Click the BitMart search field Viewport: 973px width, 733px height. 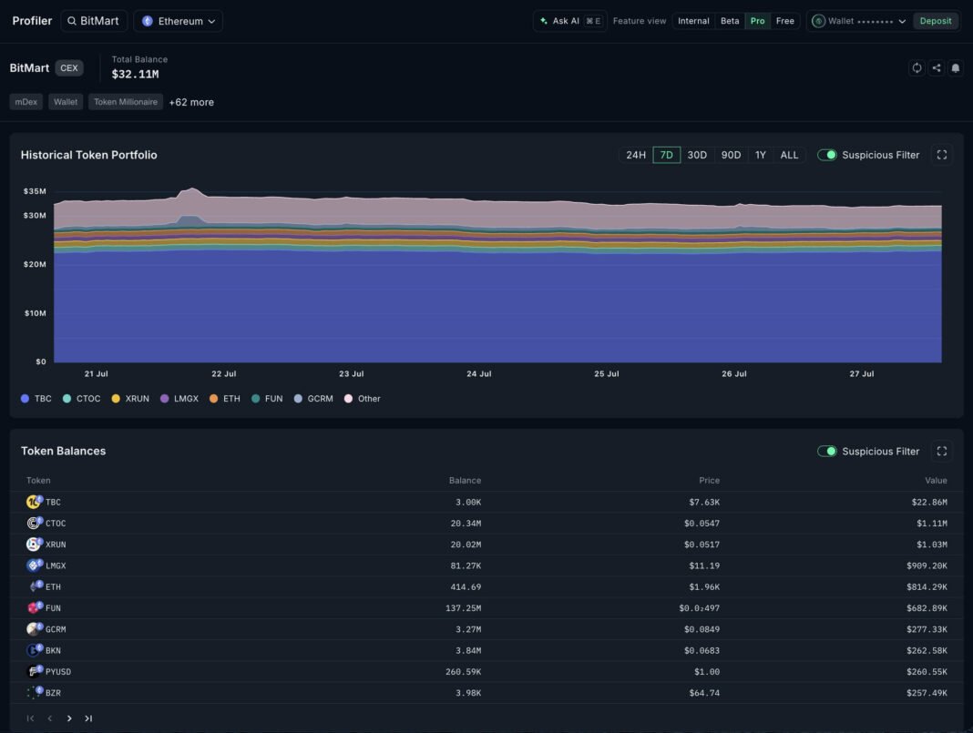pos(95,21)
